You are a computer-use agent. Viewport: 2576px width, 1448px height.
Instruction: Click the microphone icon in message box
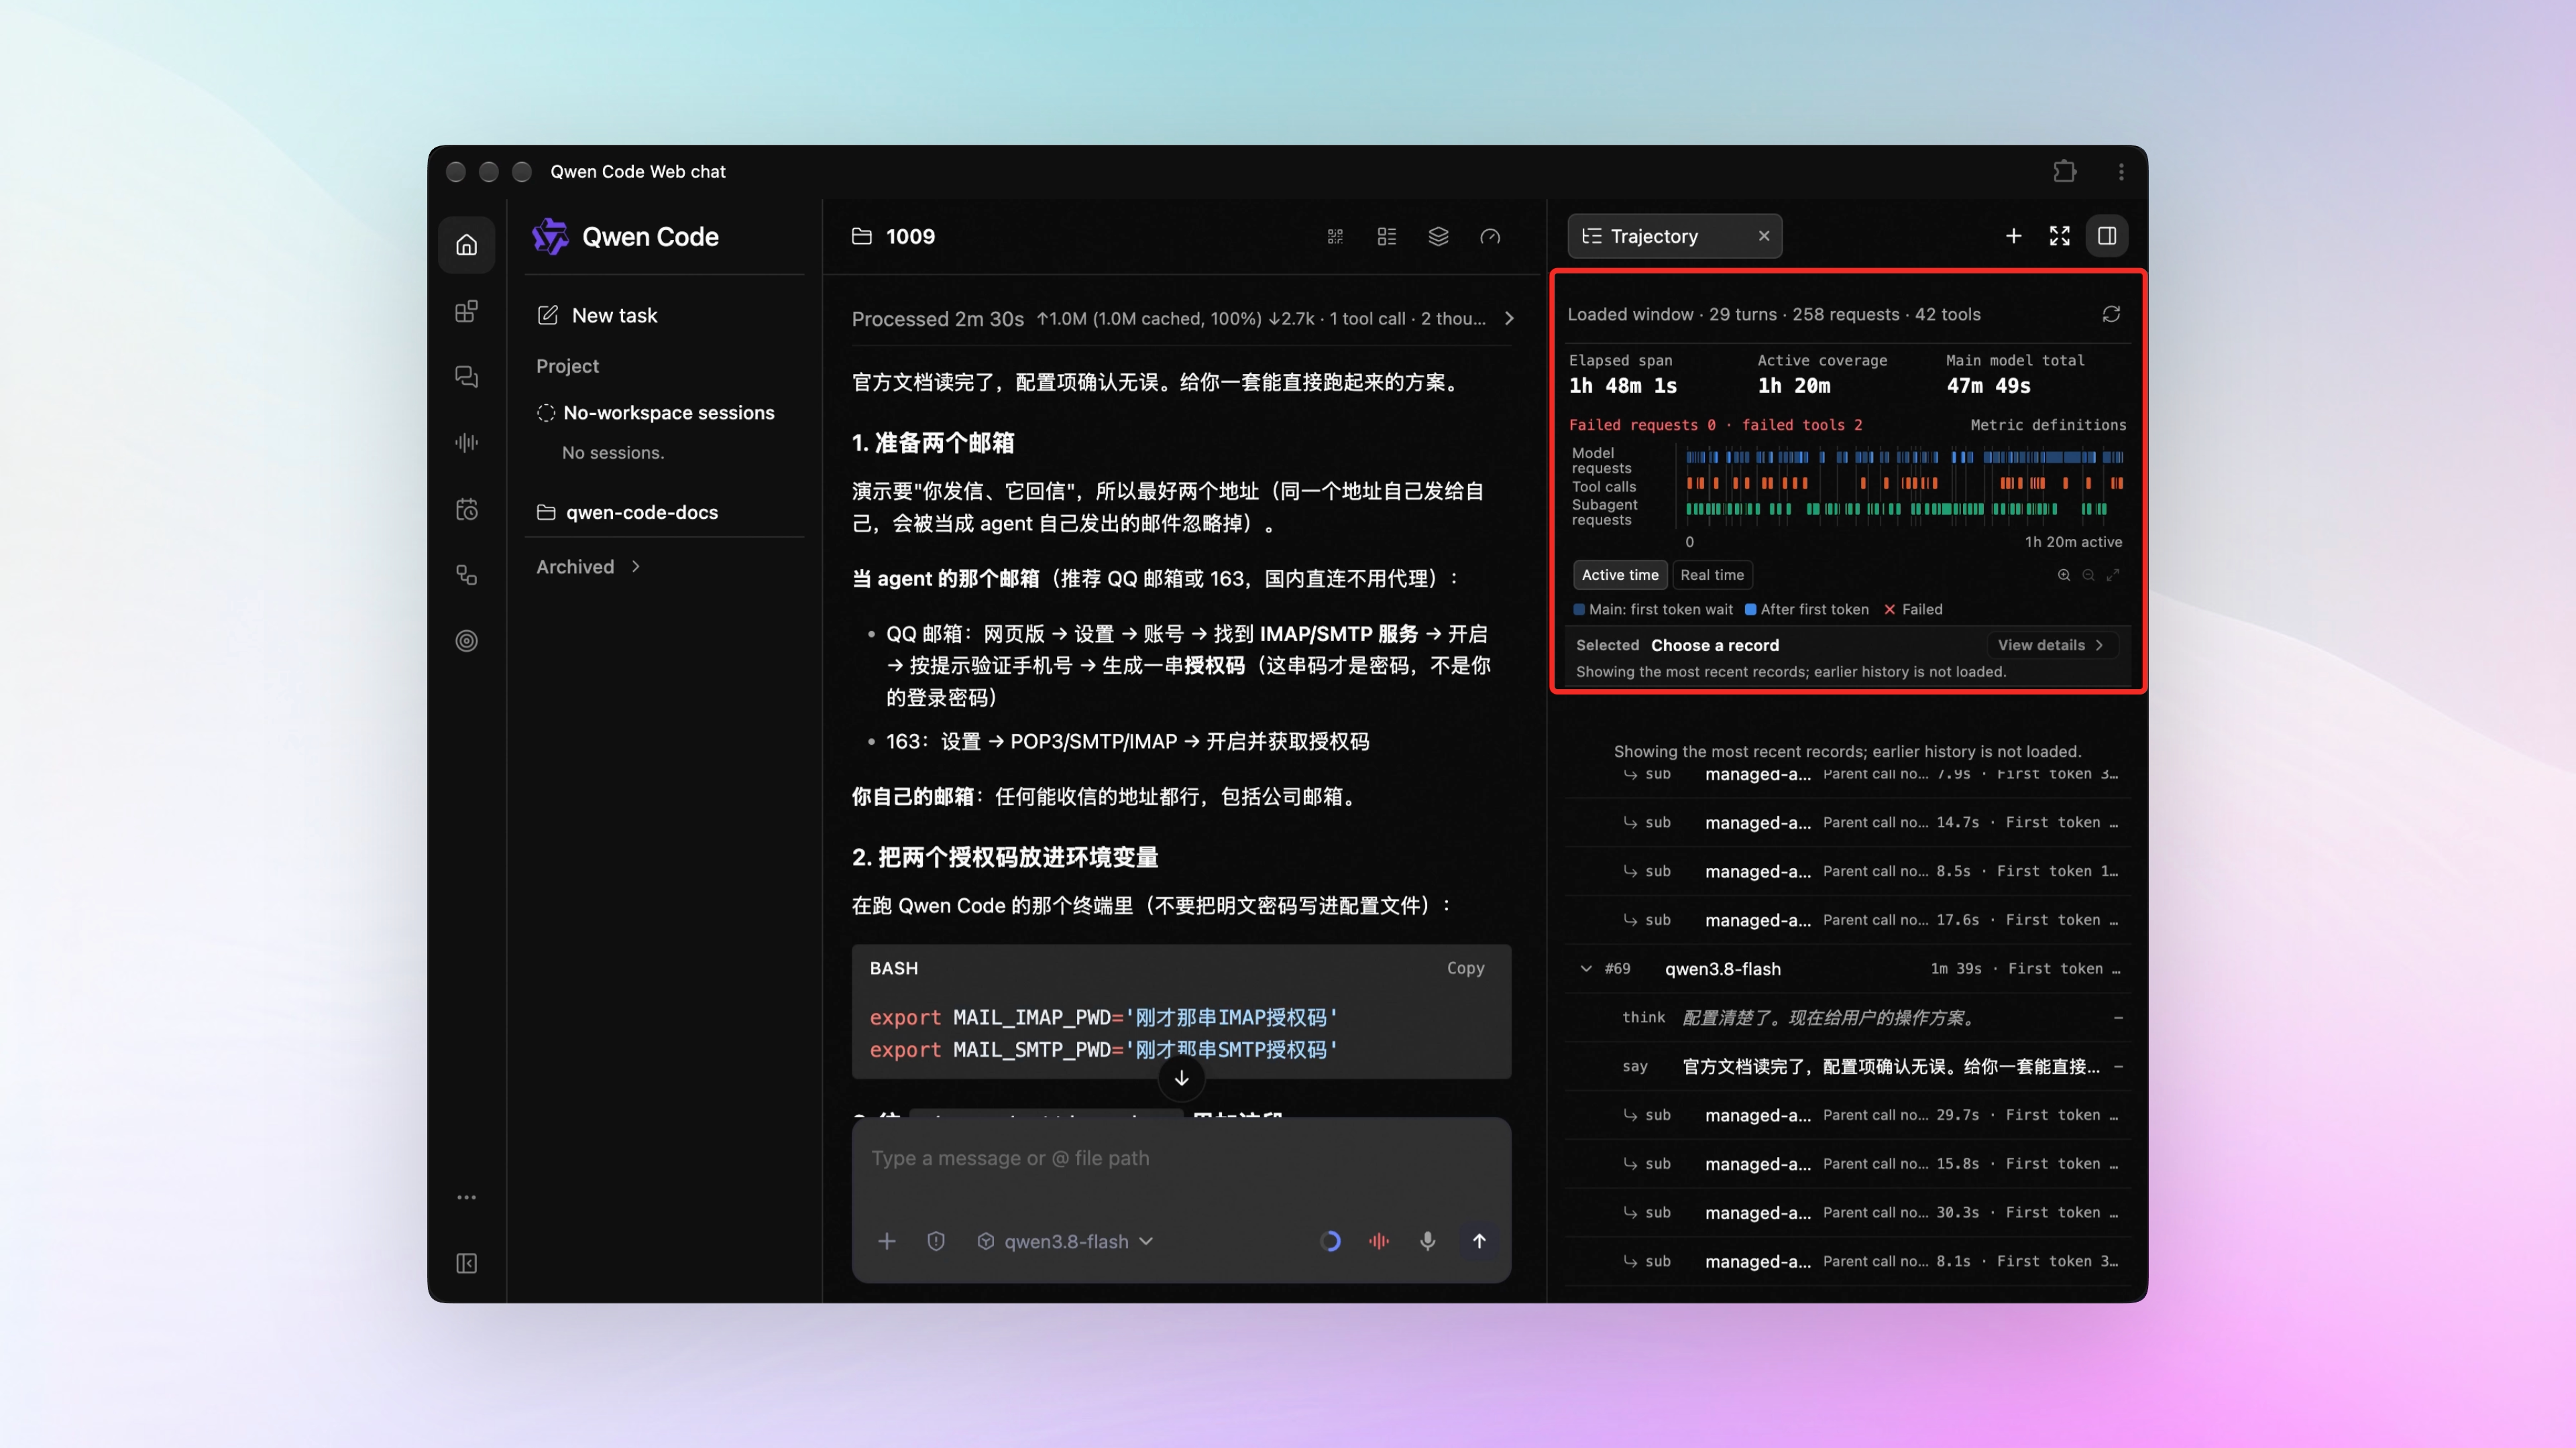[1428, 1241]
